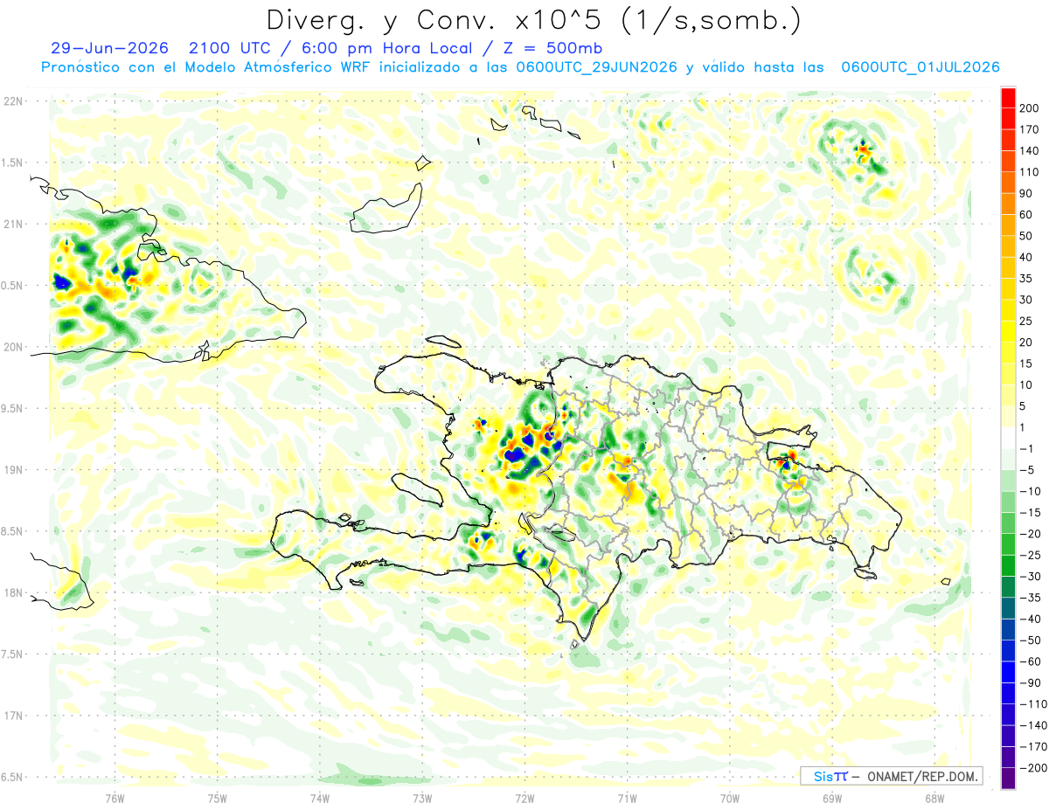Click the positive colorbar label '50'
This screenshot has height=810, width=1049.
pos(1027,236)
